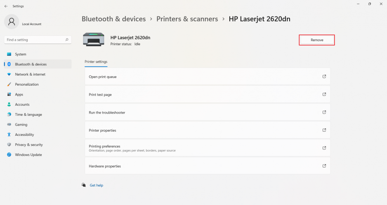Screen dimensions: 387x205
Task: Open Printing preferences row
Action: (207, 148)
